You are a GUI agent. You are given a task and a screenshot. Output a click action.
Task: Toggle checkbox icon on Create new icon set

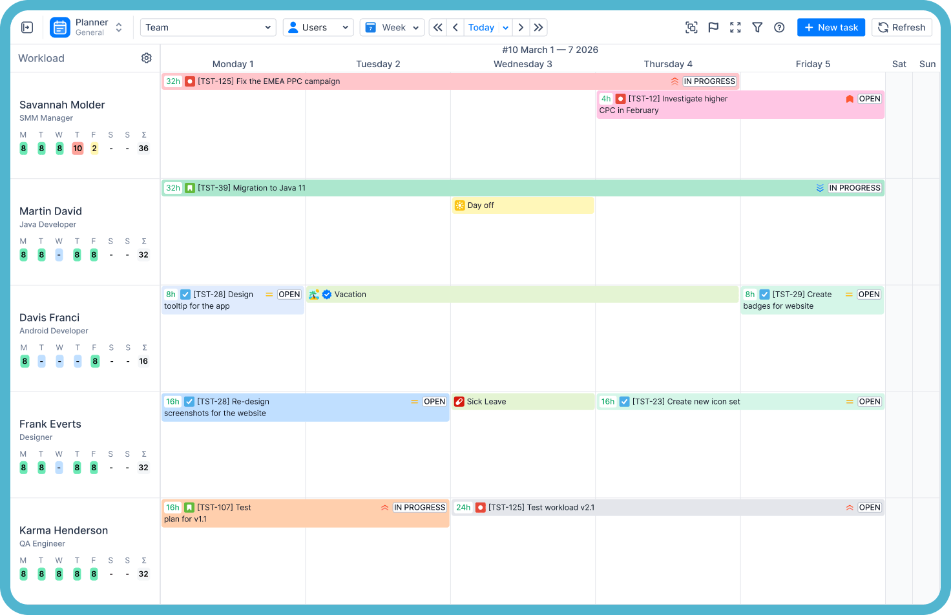click(x=625, y=402)
